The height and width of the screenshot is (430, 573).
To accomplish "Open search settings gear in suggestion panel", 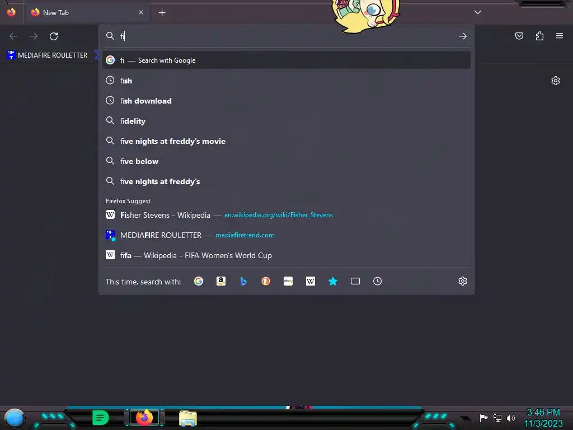I will click(463, 281).
